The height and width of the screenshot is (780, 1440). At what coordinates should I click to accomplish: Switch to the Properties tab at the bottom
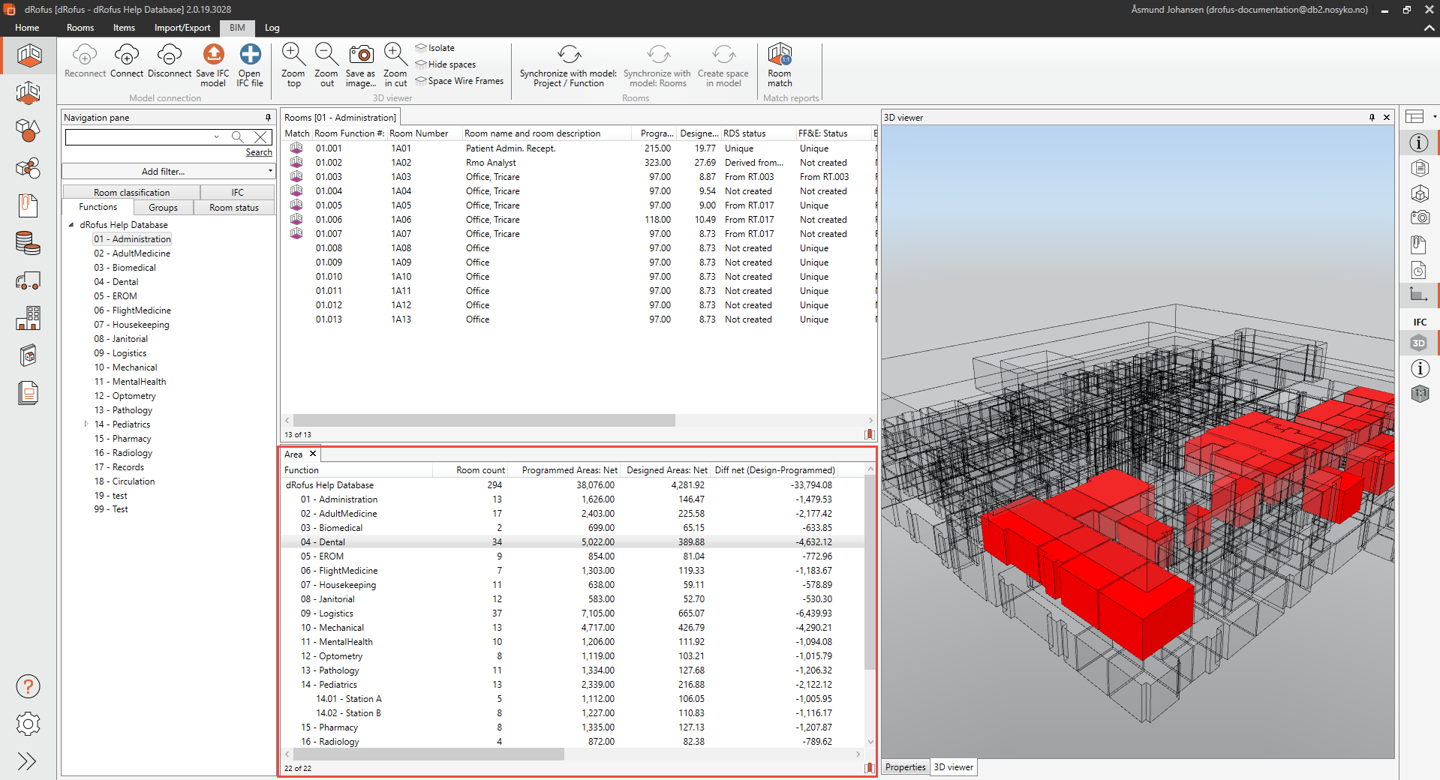(905, 767)
